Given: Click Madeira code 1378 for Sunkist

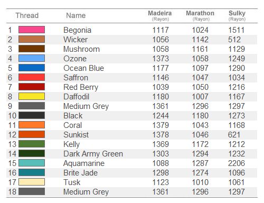Looking at the screenshot, I should tap(161, 135).
